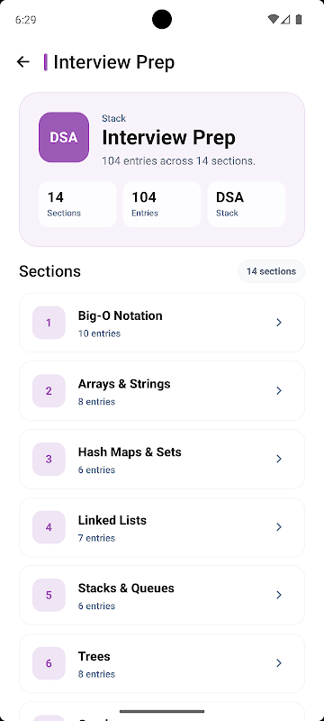Tap the purple DSA stack icon
The height and width of the screenshot is (721, 324).
(x=64, y=137)
